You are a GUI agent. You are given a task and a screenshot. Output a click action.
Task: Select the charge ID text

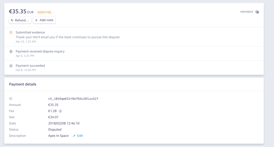point(73,99)
